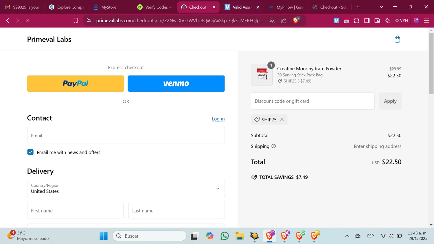This screenshot has height=244, width=434.
Task: Open the browser main menu
Action: pos(426,21)
